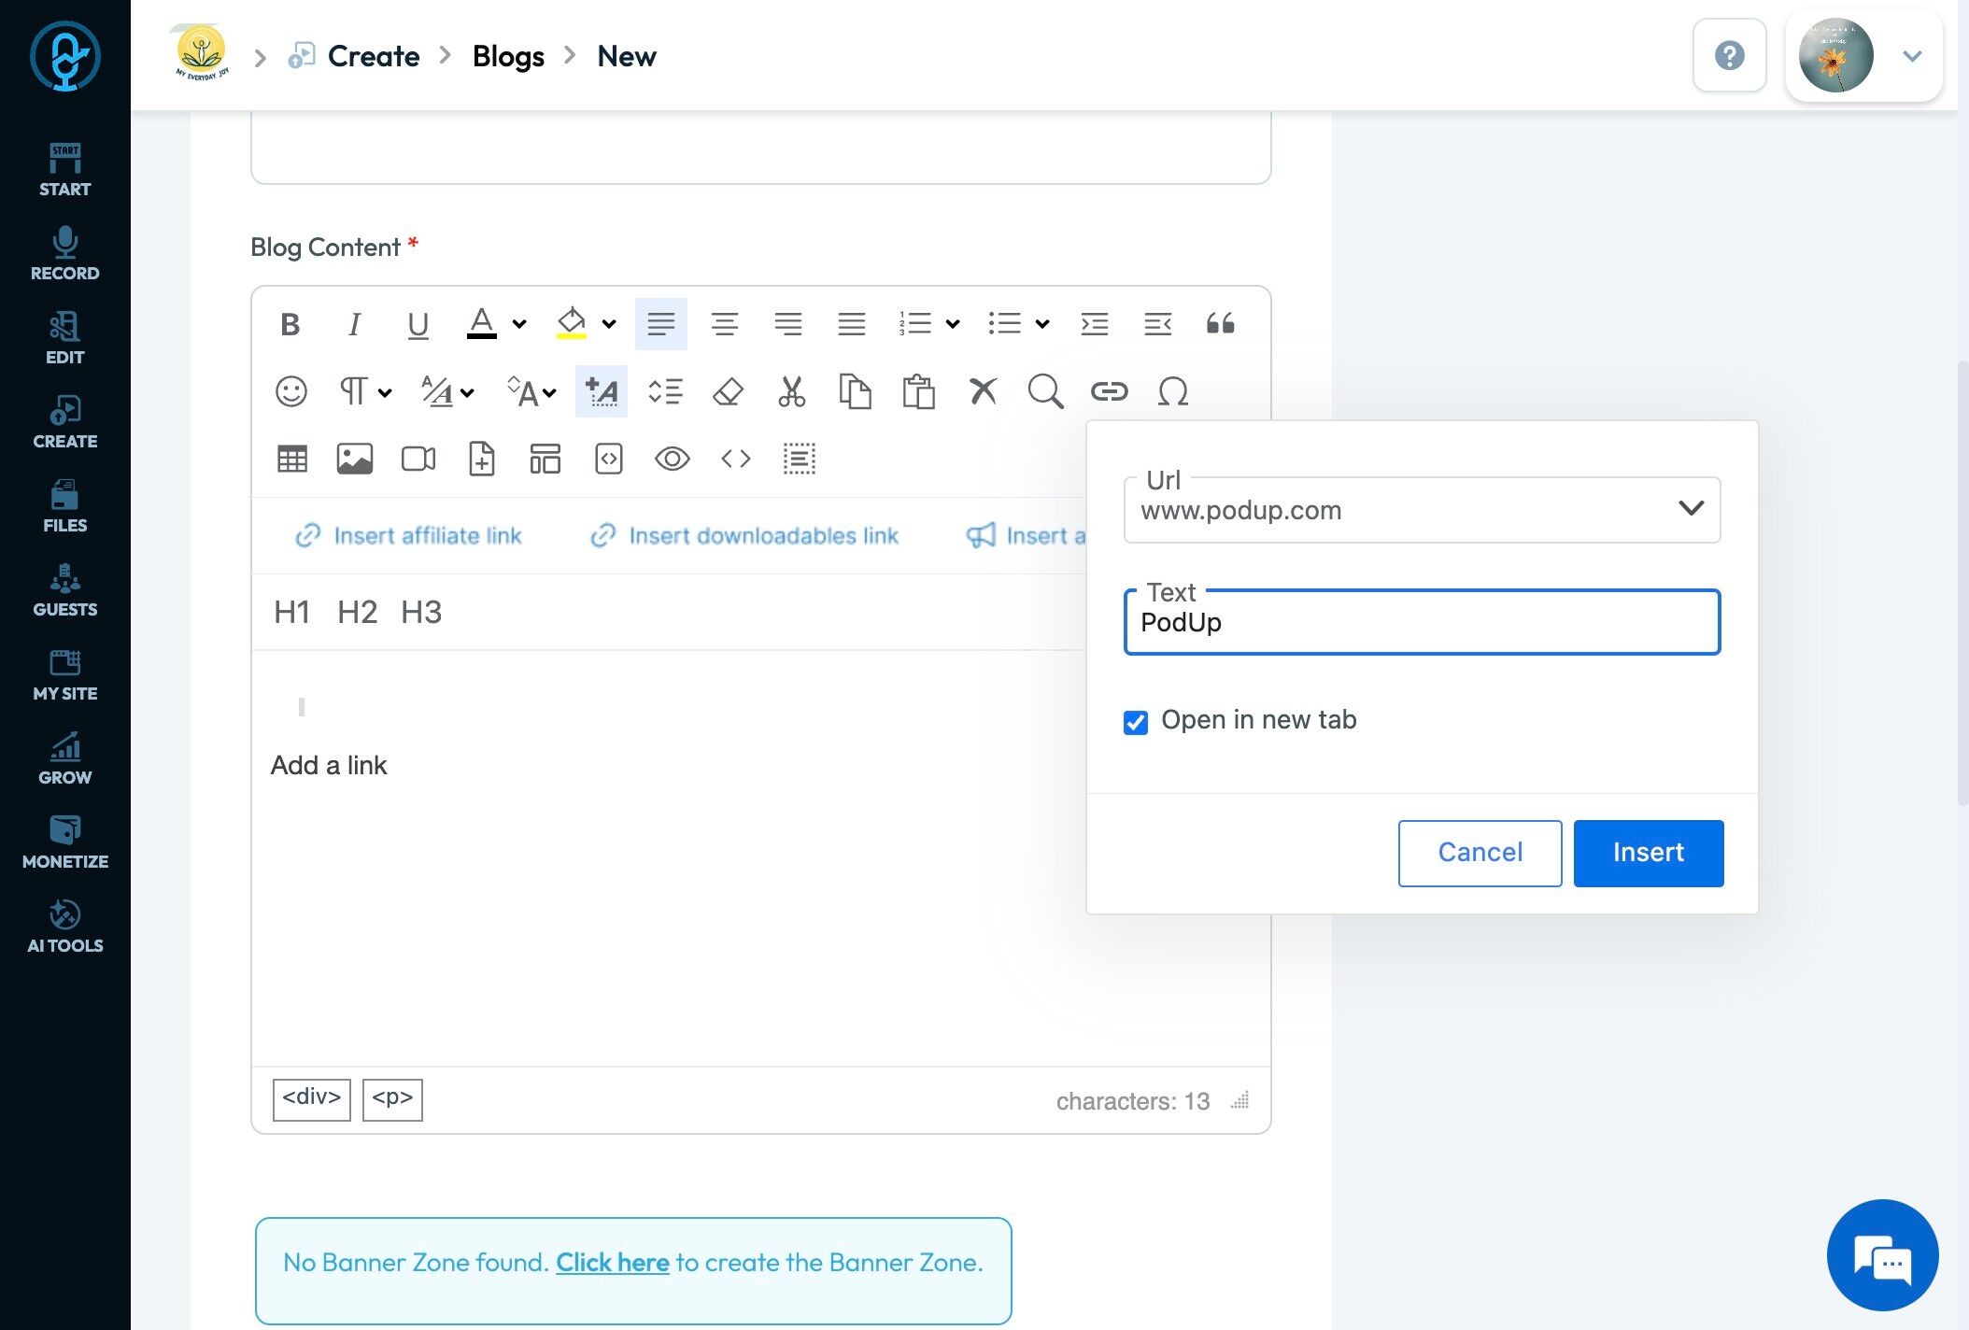This screenshot has height=1330, width=1969.
Task: Click the emoji smiley icon
Action: point(290,391)
